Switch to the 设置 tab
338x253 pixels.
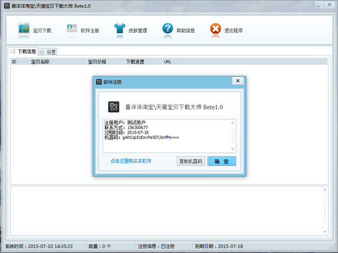(x=51, y=52)
